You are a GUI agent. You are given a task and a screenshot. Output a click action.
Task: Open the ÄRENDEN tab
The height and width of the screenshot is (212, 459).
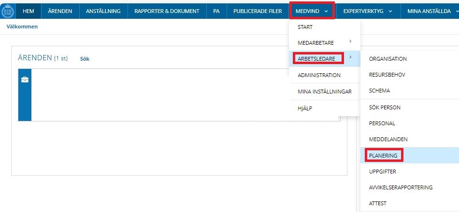(60, 12)
